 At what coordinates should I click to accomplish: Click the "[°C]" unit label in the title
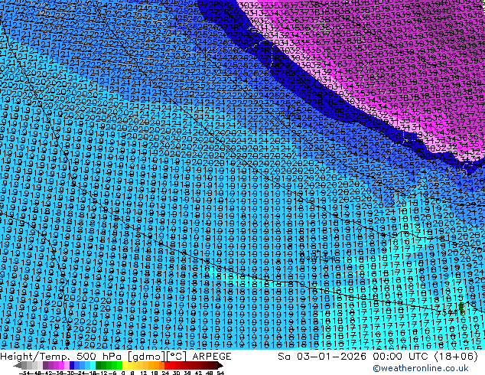point(177,357)
